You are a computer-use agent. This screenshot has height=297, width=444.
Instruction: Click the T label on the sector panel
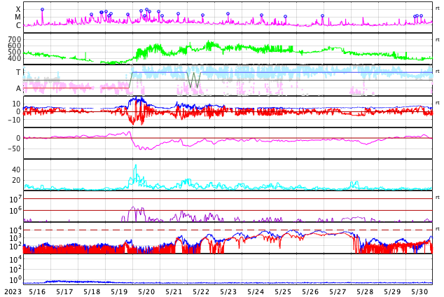(x=19, y=72)
